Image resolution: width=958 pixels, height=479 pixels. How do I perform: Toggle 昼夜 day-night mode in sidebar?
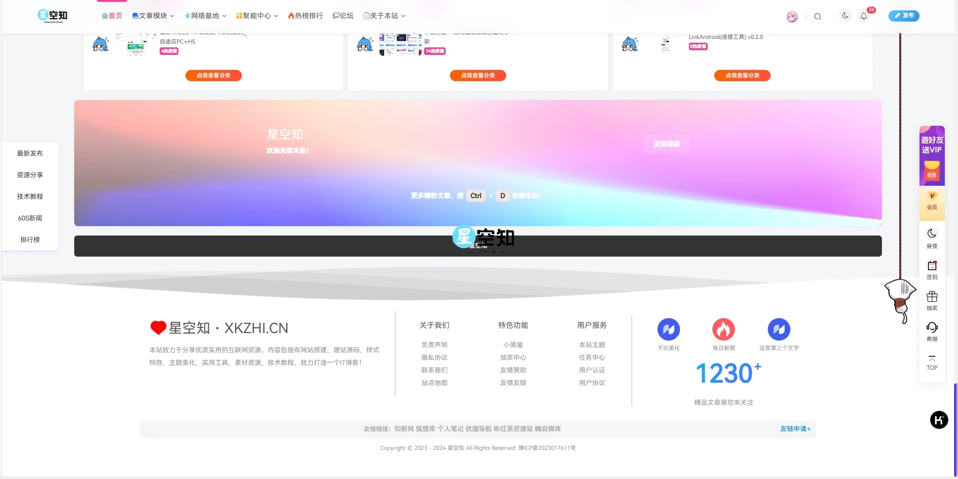pyautogui.click(x=932, y=234)
